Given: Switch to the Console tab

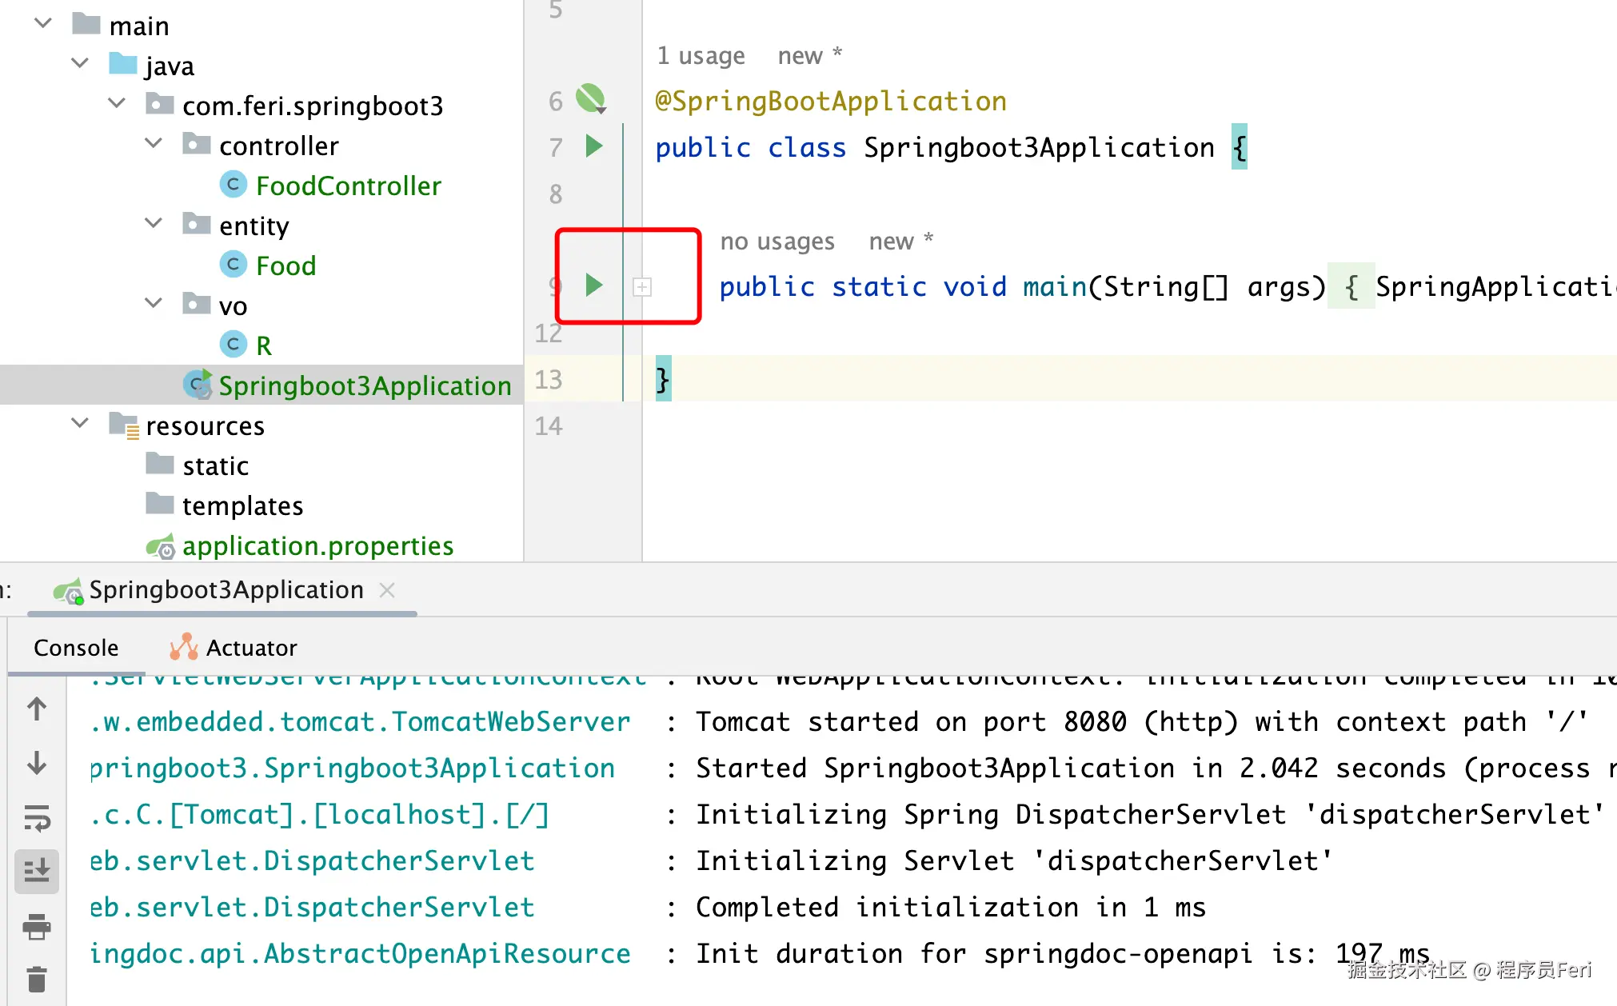Looking at the screenshot, I should 76,647.
